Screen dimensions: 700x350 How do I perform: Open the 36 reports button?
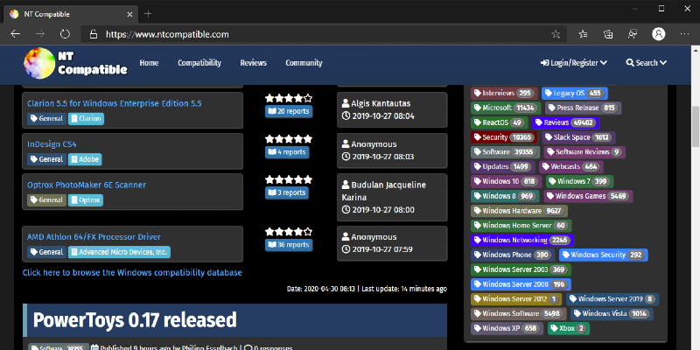coord(289,245)
